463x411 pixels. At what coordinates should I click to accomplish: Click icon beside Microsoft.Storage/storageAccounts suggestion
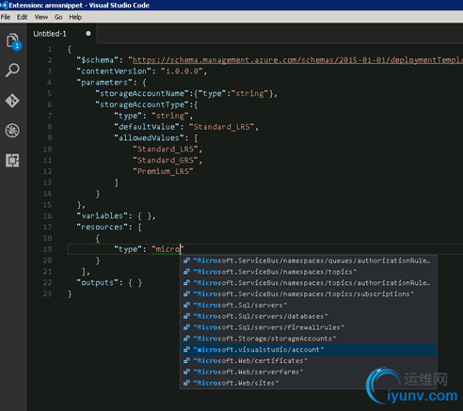186,339
